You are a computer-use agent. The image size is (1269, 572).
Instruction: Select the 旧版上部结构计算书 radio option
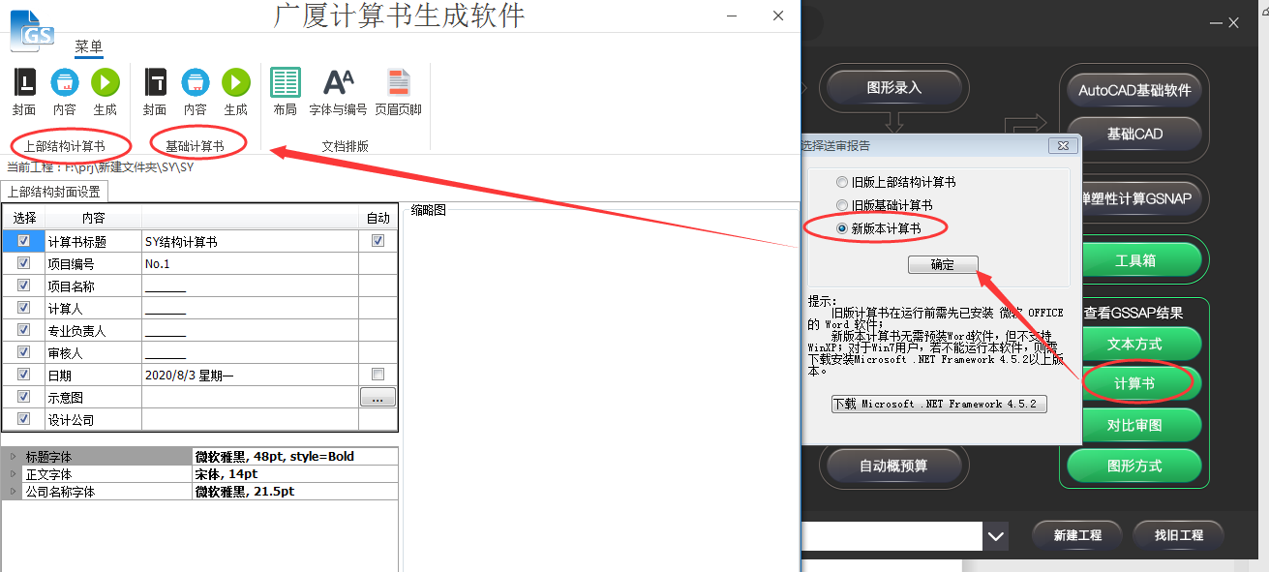click(x=841, y=182)
